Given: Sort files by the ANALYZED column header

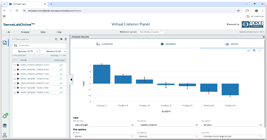Looking at the screenshot, I should [59, 60].
